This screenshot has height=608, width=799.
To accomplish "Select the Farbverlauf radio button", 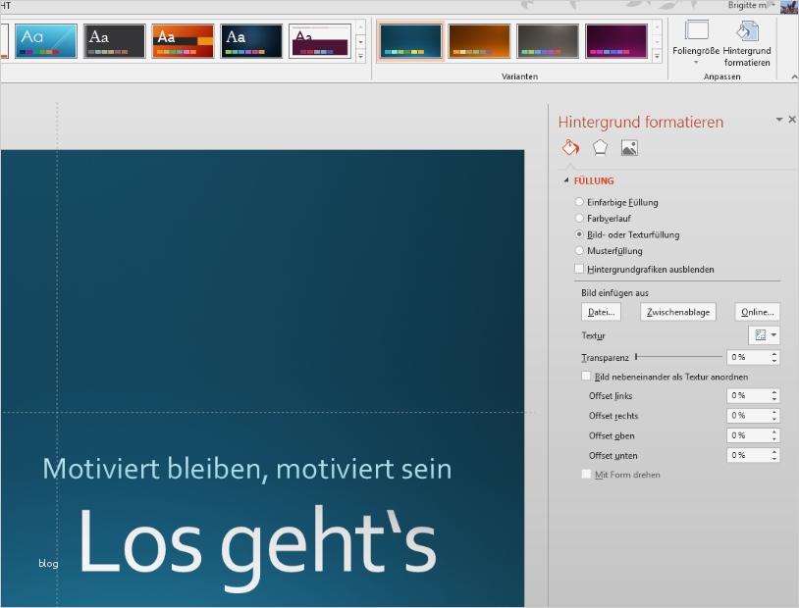I will [x=579, y=218].
